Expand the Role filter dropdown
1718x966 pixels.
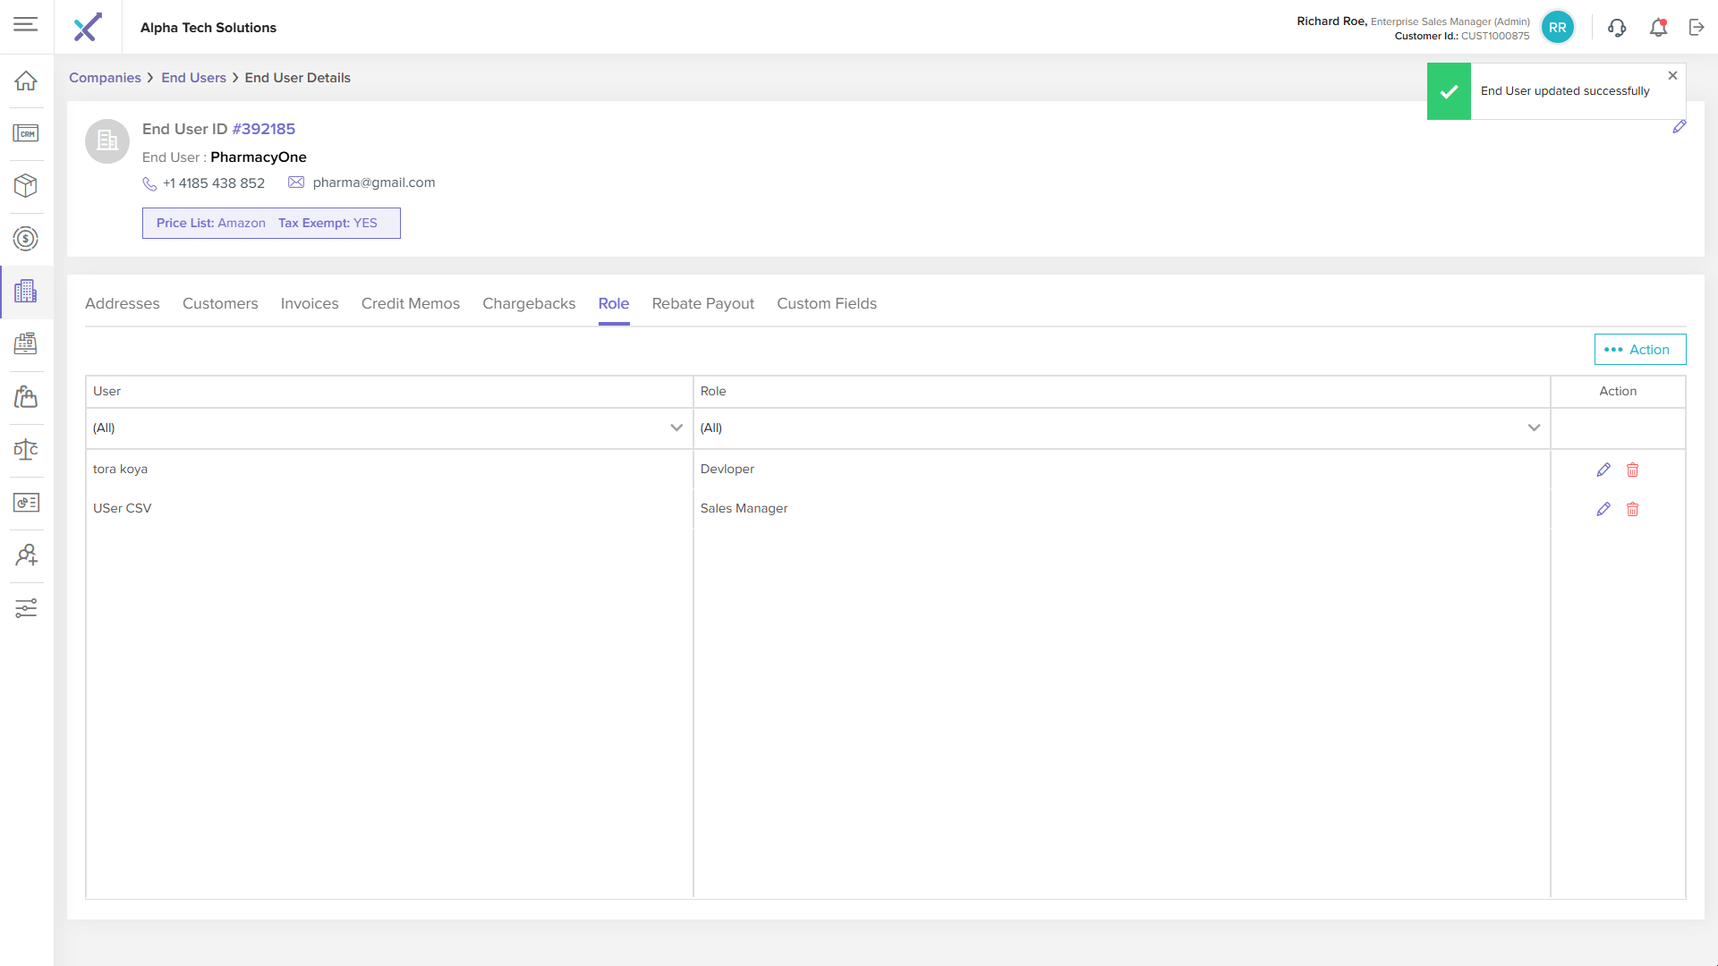coord(1534,428)
